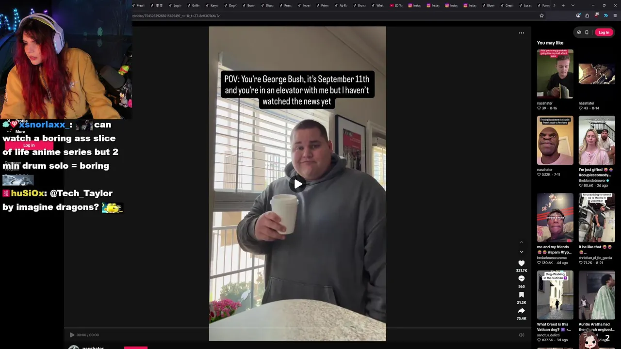Switch to the 'Funny' browser tab
621x349 pixels.
(544, 5)
